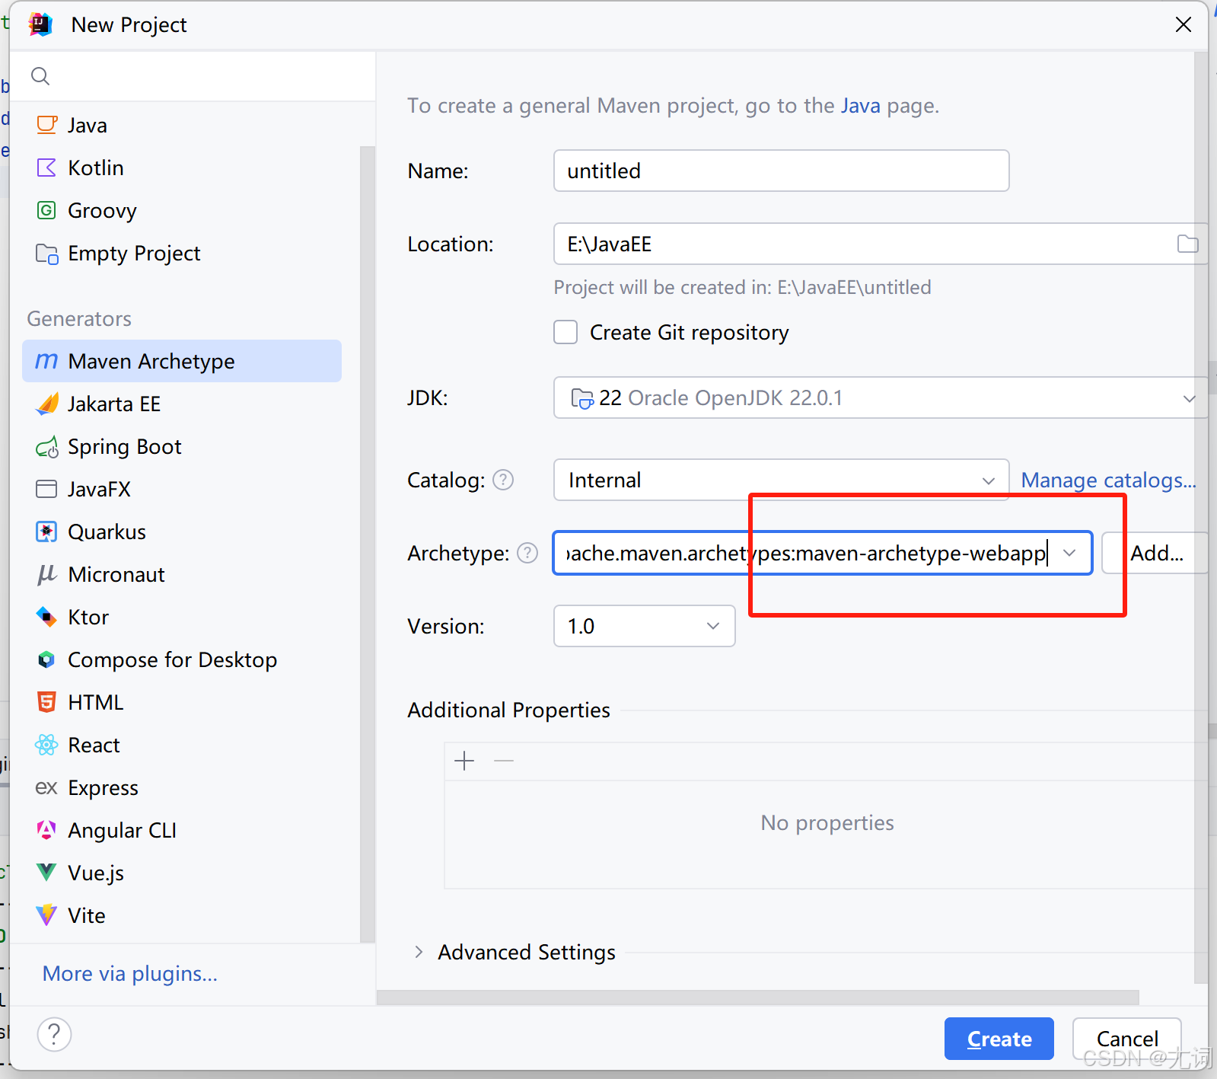Click the Maven Archetype m icon
This screenshot has height=1079, width=1217.
(47, 361)
